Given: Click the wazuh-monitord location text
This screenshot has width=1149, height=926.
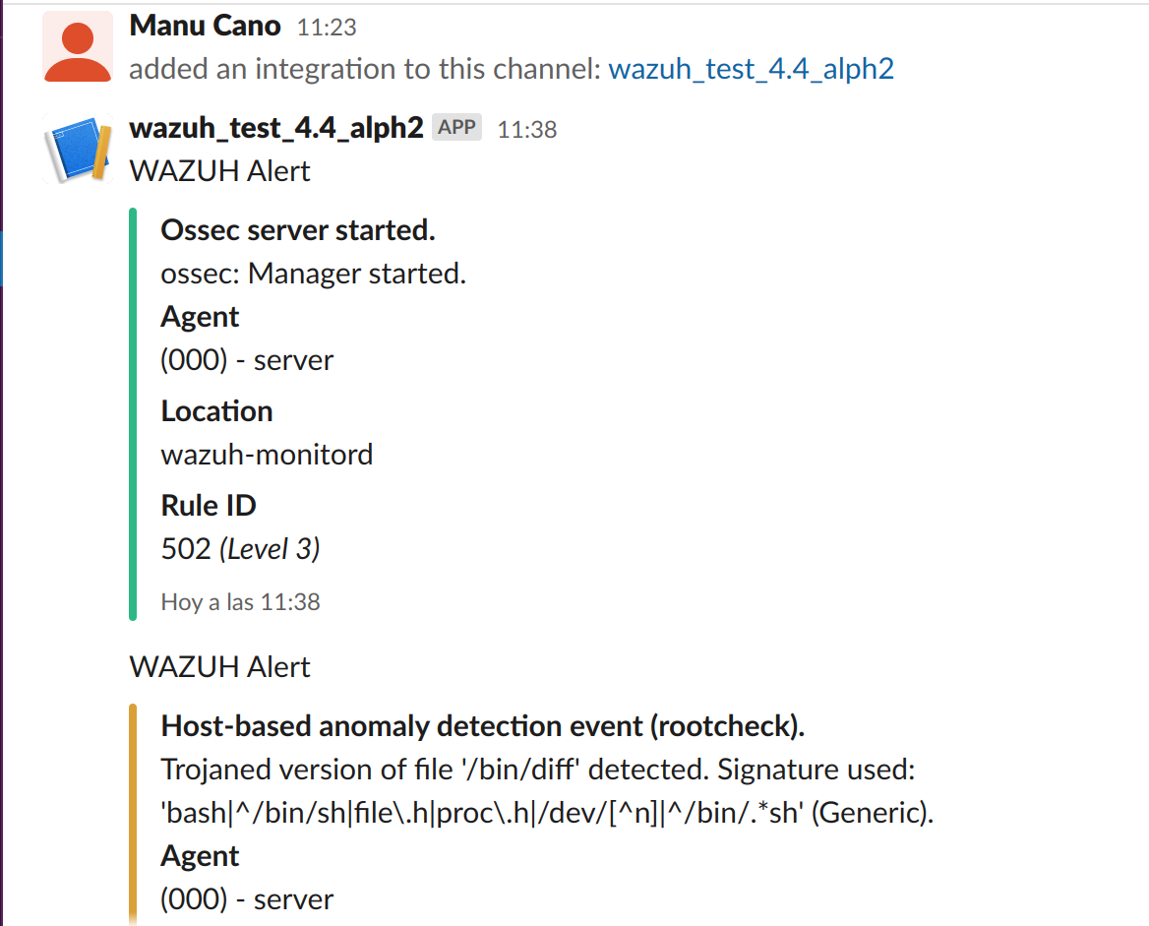Looking at the screenshot, I should (x=266, y=454).
